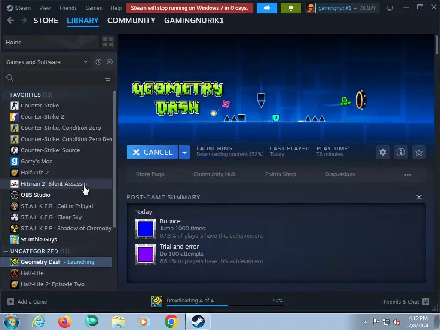Cancel the Geometry Dash launch
This screenshot has height=330, width=440.
[153, 152]
